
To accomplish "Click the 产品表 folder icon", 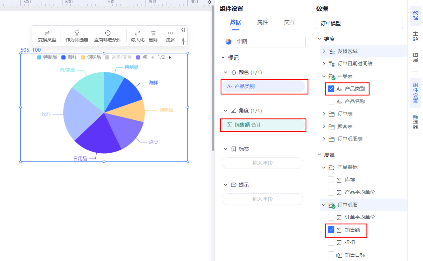I will (332, 77).
